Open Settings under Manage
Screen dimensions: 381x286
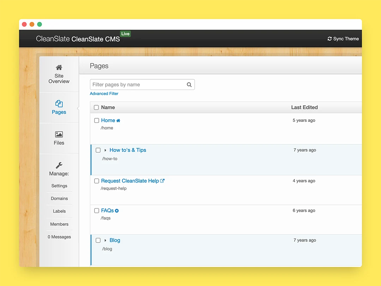click(59, 186)
